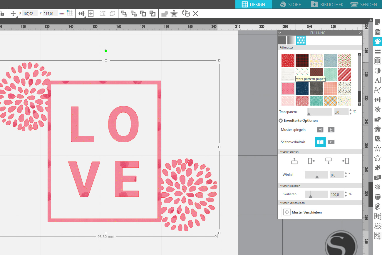Click the bring to front toolbar icon
This screenshot has width=382, height=255.
coord(124,14)
